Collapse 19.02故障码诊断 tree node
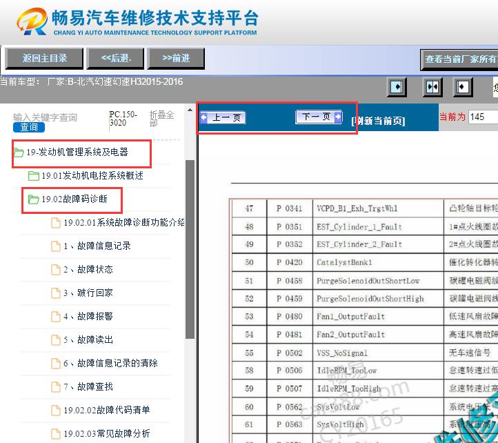This screenshot has height=443, width=498. coord(74,199)
